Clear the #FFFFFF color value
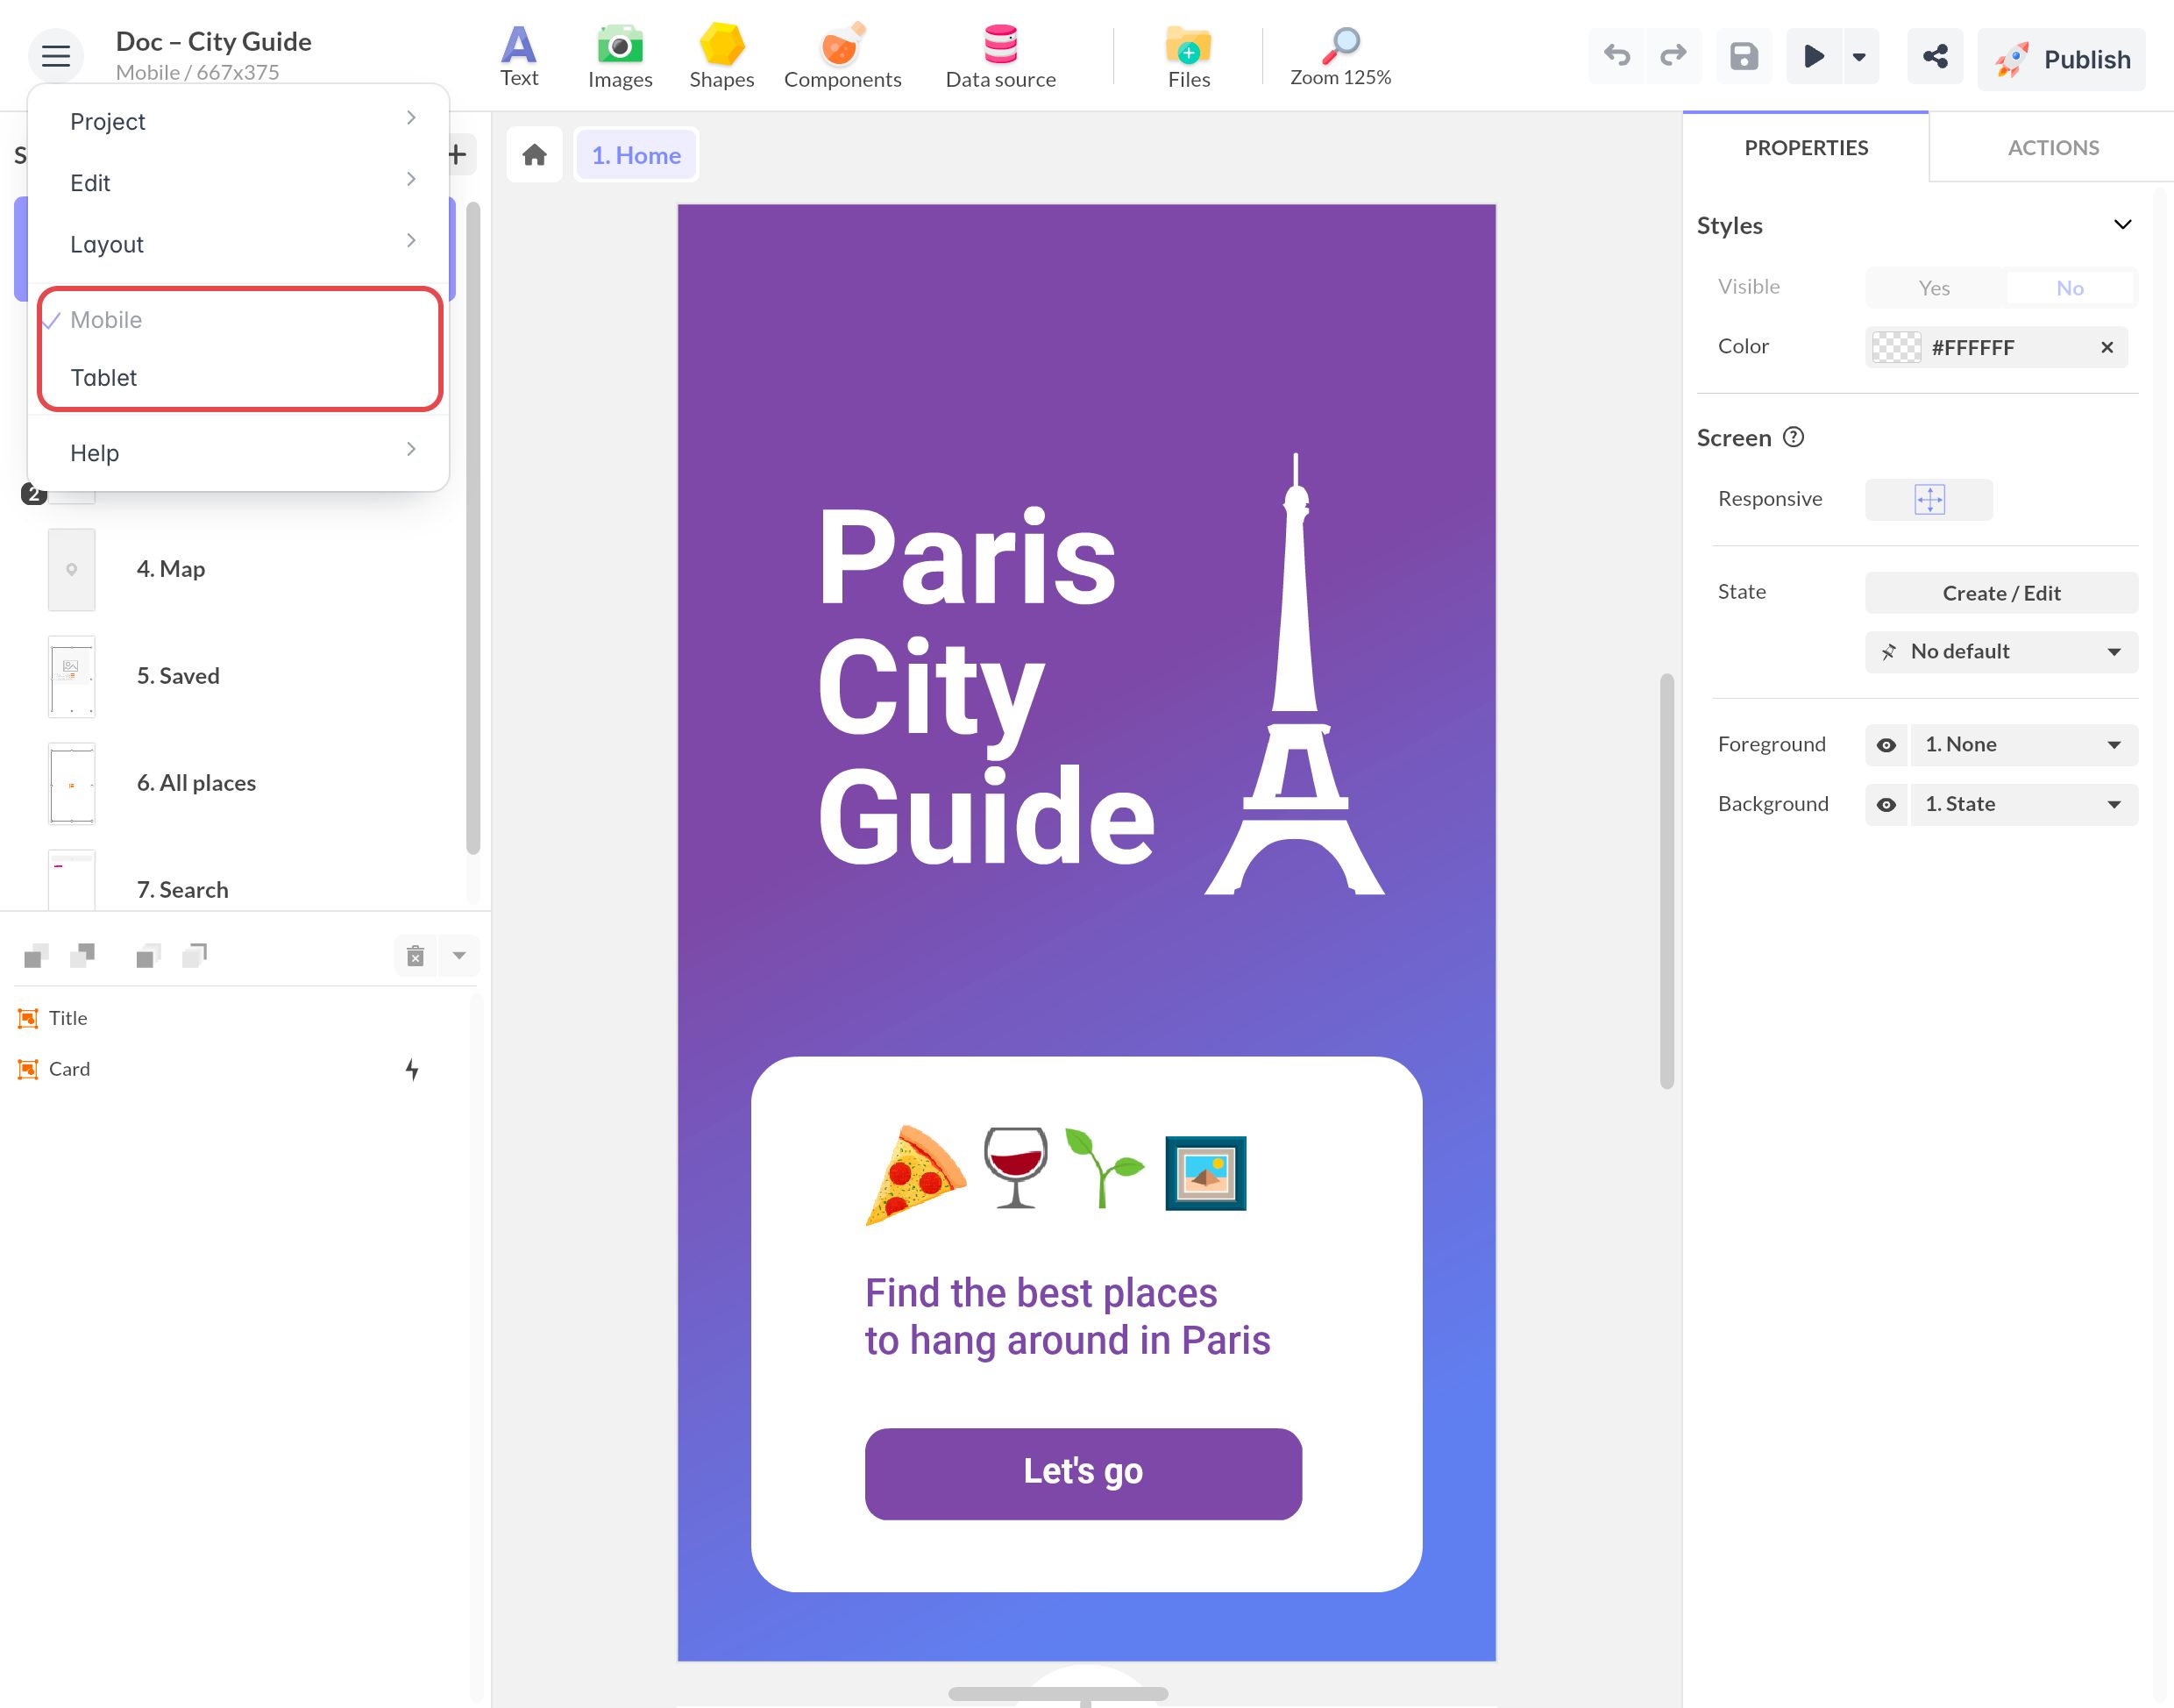Viewport: 2174px width, 1708px height. pos(2106,347)
